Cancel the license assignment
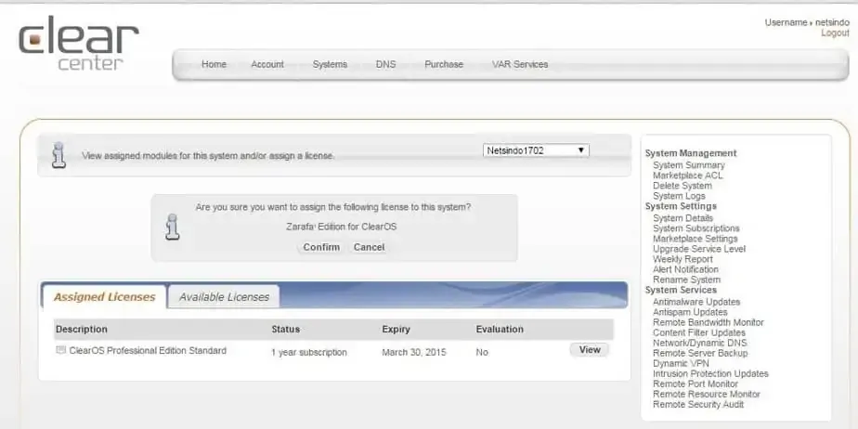The width and height of the screenshot is (858, 429). point(369,247)
